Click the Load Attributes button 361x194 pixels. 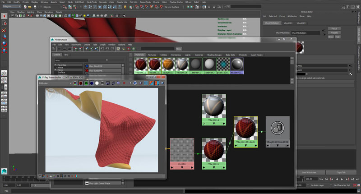pyautogui.click(x=309, y=173)
